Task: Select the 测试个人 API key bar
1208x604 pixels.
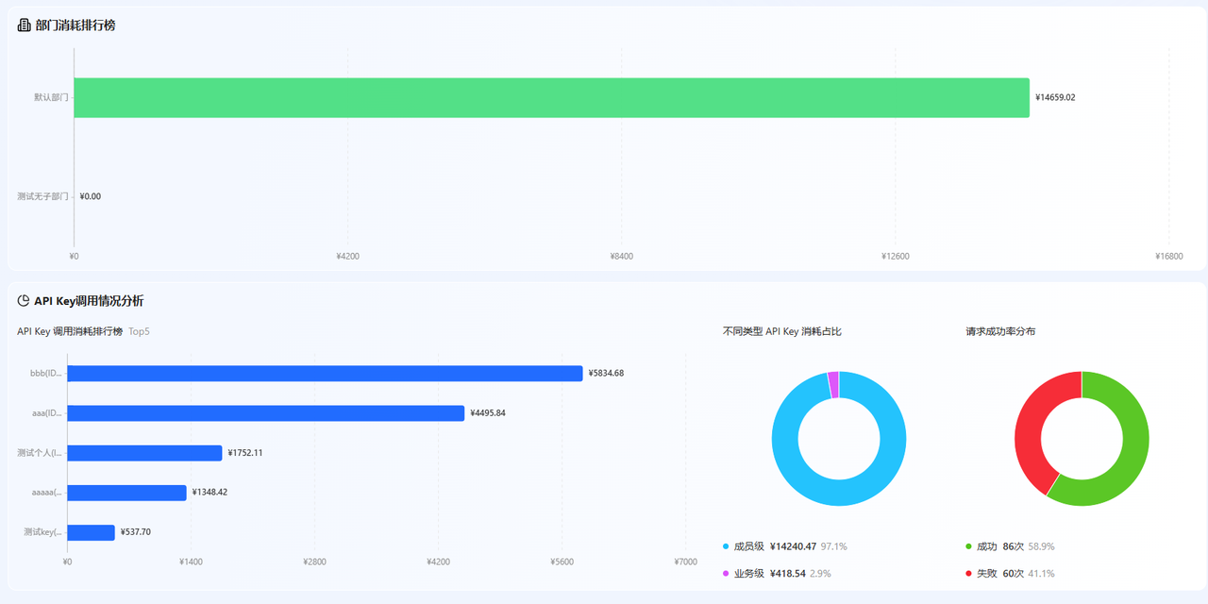Action: click(x=144, y=453)
